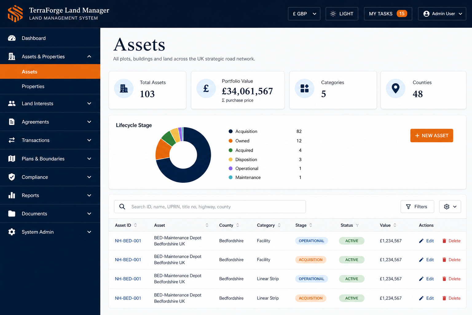Open the Dashboard menu item
Viewport: 472px width, 315px height.
point(50,38)
